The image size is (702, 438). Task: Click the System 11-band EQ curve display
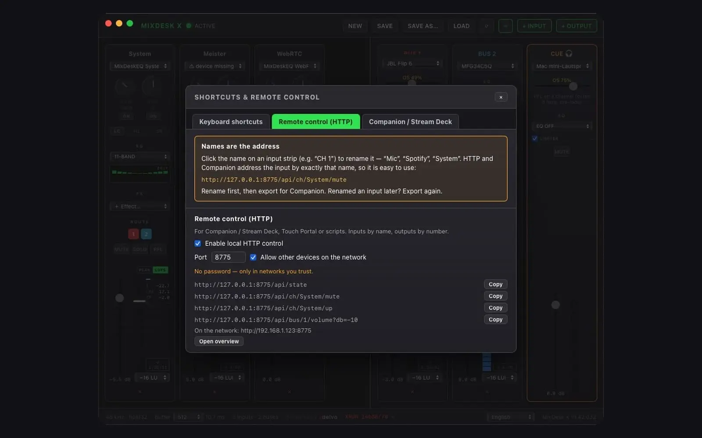140,173
